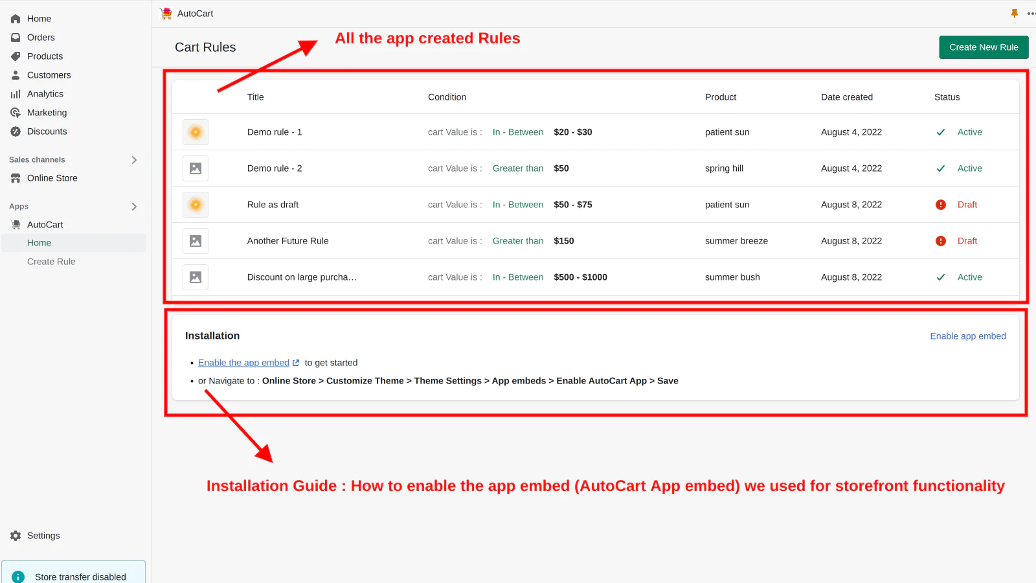Click the Analytics bar chart icon
This screenshot has height=583, width=1036.
pyautogui.click(x=16, y=94)
